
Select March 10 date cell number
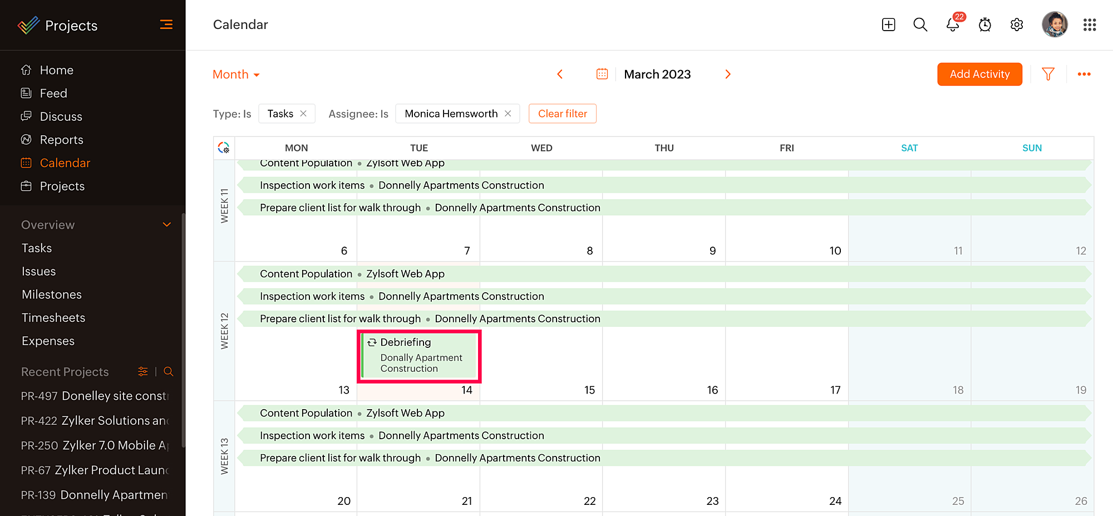[835, 251]
